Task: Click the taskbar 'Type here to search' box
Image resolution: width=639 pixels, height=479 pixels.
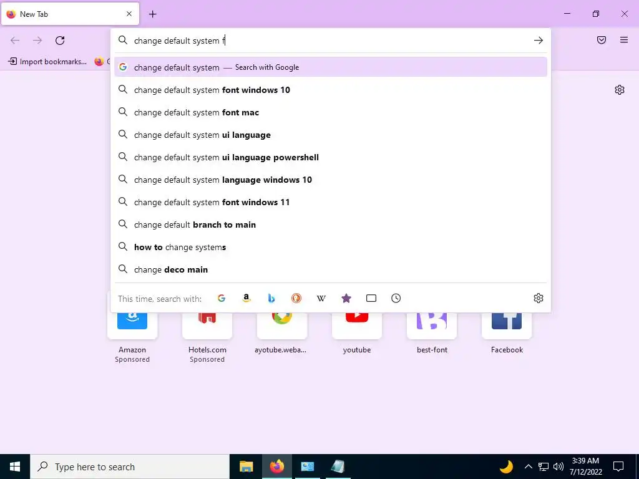Action: click(x=130, y=467)
